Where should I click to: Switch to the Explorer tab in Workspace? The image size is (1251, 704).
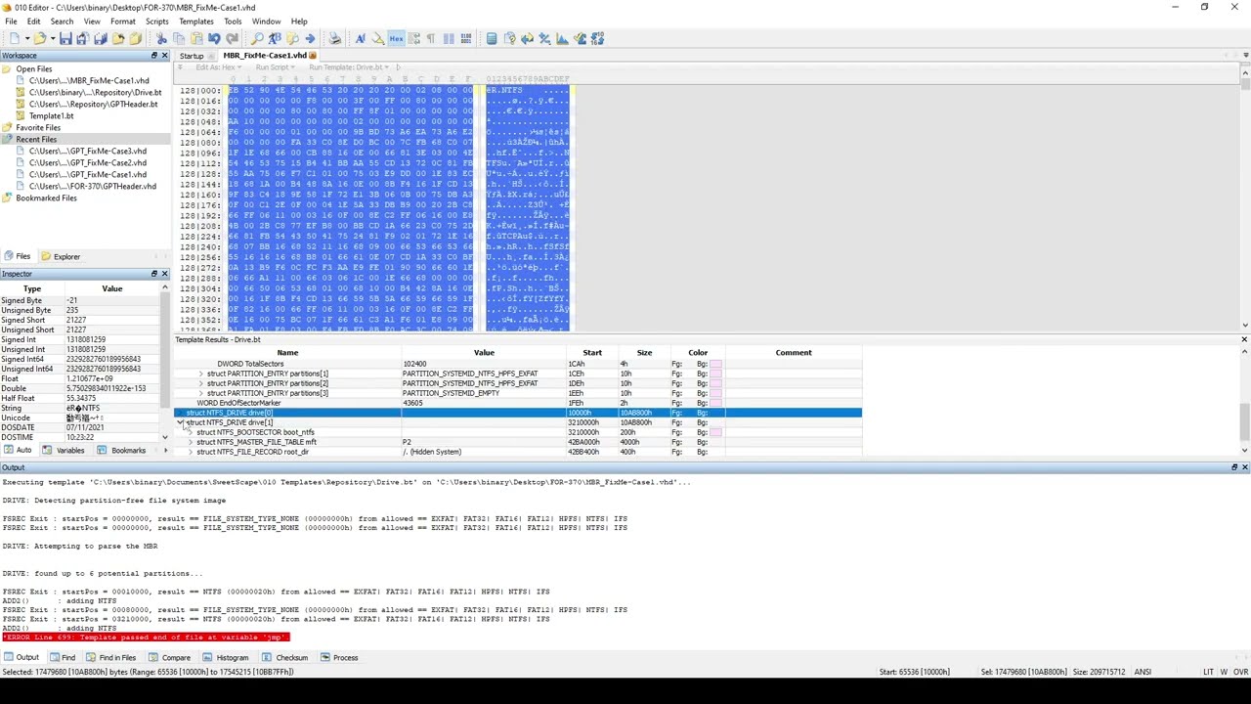point(61,257)
